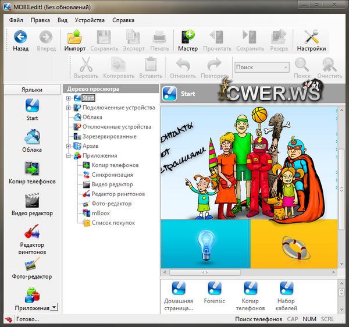Open the Устройства menu
Viewport: 349px width, 327px height.
[x=90, y=20]
